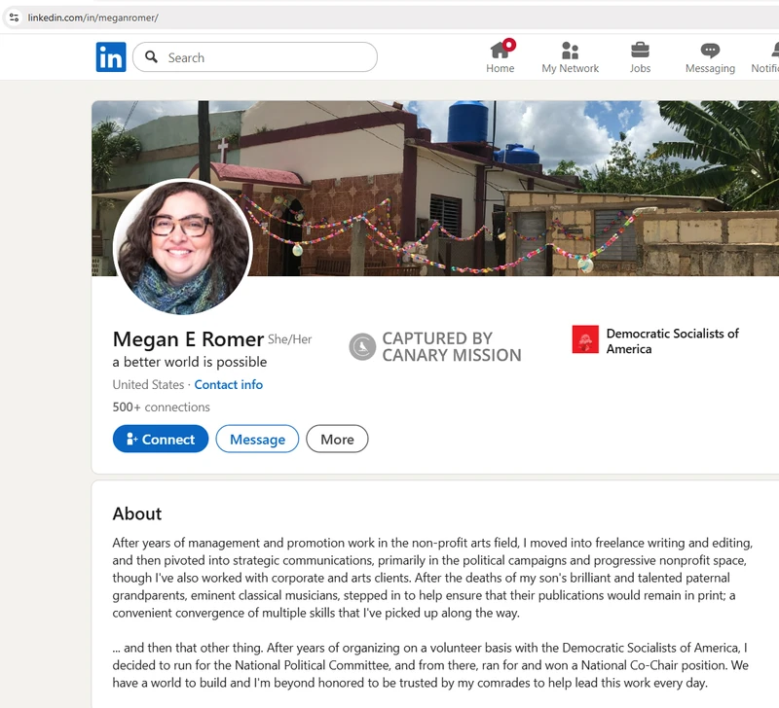View the circular profile photo
Screen dimensions: 779x708
[183, 247]
